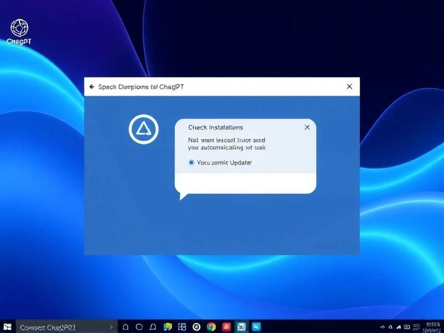Open the red app icon in taskbar
The image size is (444, 333).
click(226, 327)
